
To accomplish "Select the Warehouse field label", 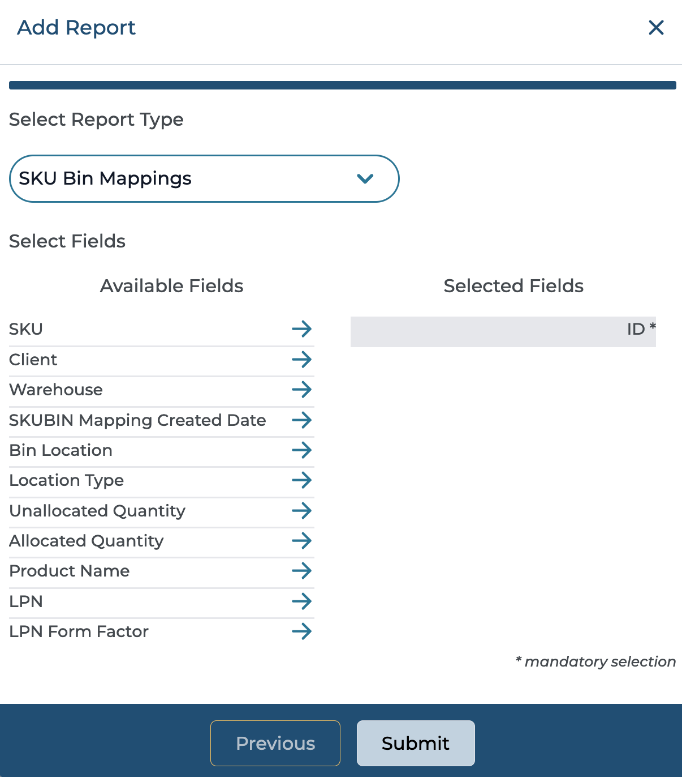I will (56, 390).
